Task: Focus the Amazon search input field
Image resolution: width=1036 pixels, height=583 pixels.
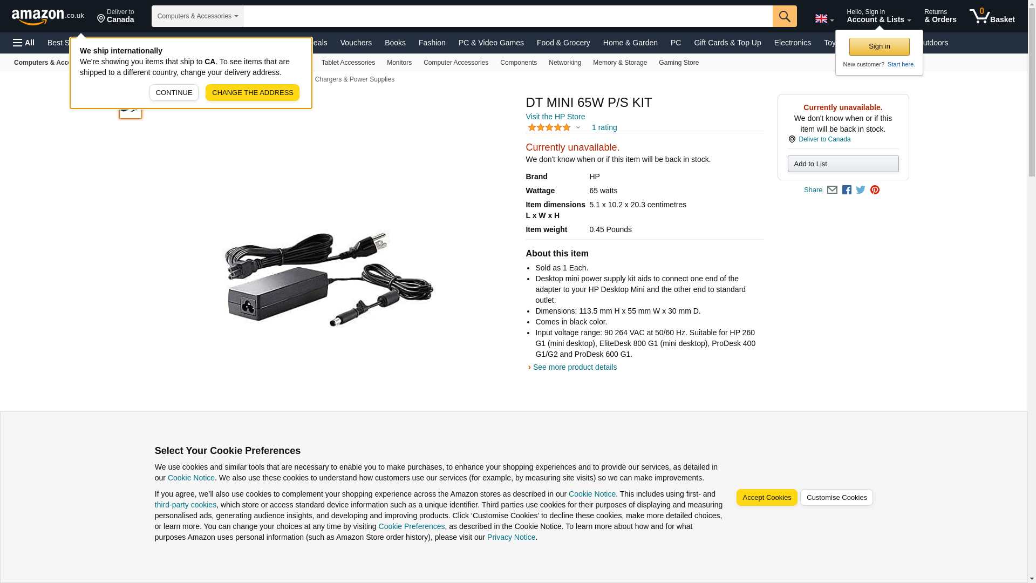Action: (508, 16)
